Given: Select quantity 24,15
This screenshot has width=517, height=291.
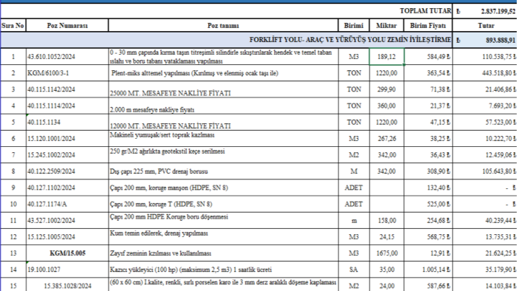Looking at the screenshot, I should click(x=386, y=237).
